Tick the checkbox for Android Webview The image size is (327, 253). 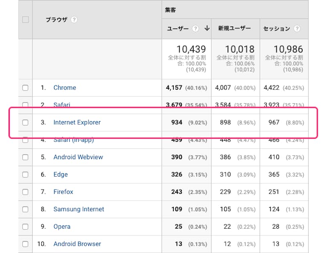pos(25,157)
